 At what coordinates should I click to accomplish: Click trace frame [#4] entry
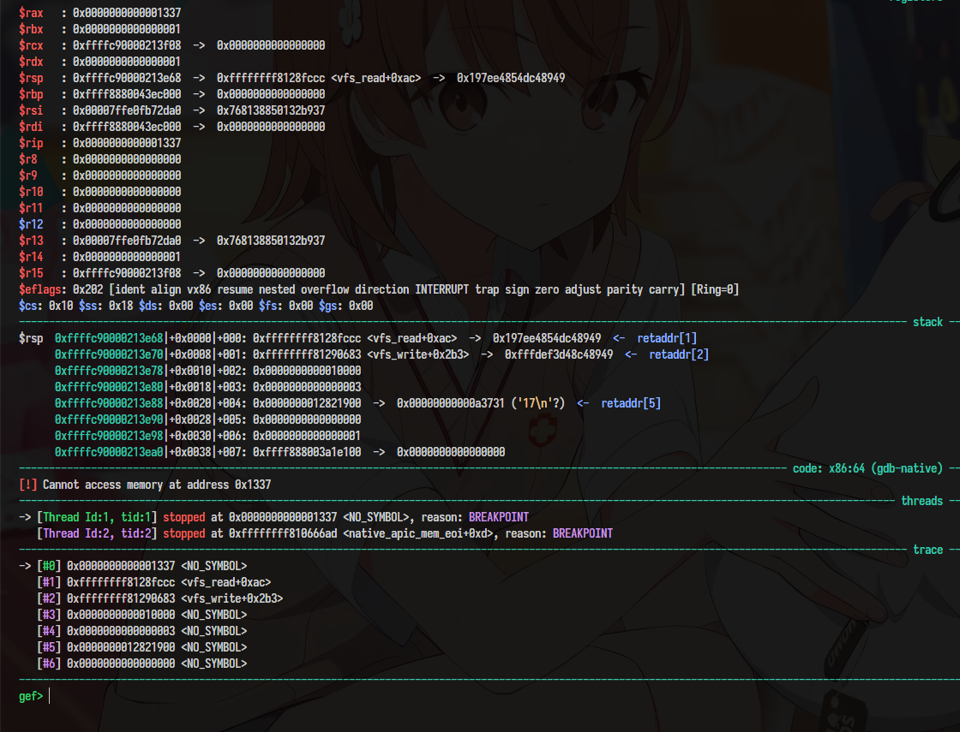pyautogui.click(x=142, y=631)
